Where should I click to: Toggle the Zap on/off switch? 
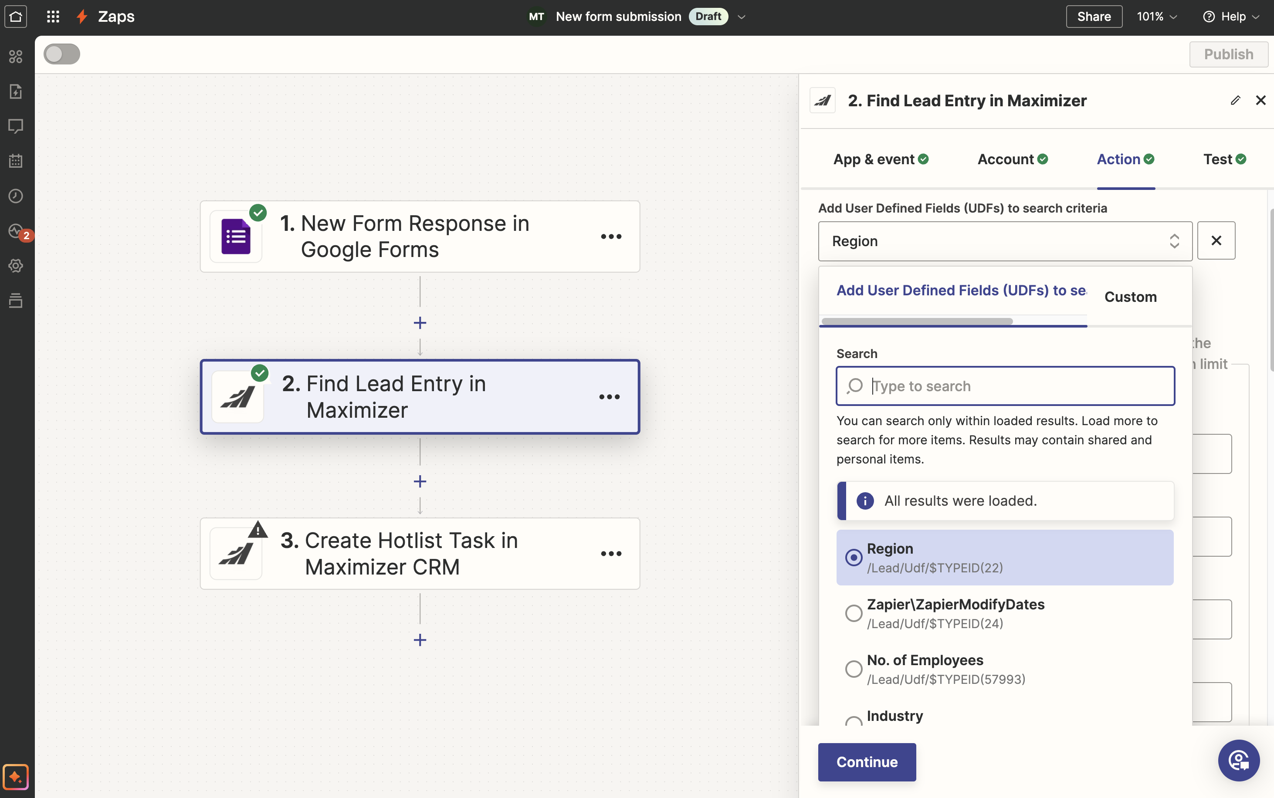click(x=62, y=54)
